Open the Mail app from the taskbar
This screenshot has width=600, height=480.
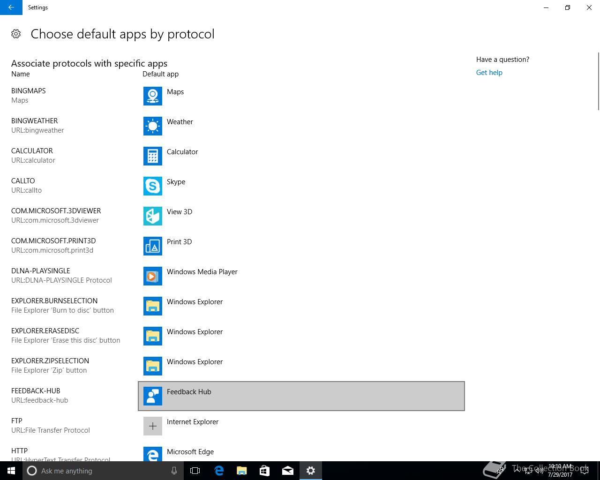(288, 471)
